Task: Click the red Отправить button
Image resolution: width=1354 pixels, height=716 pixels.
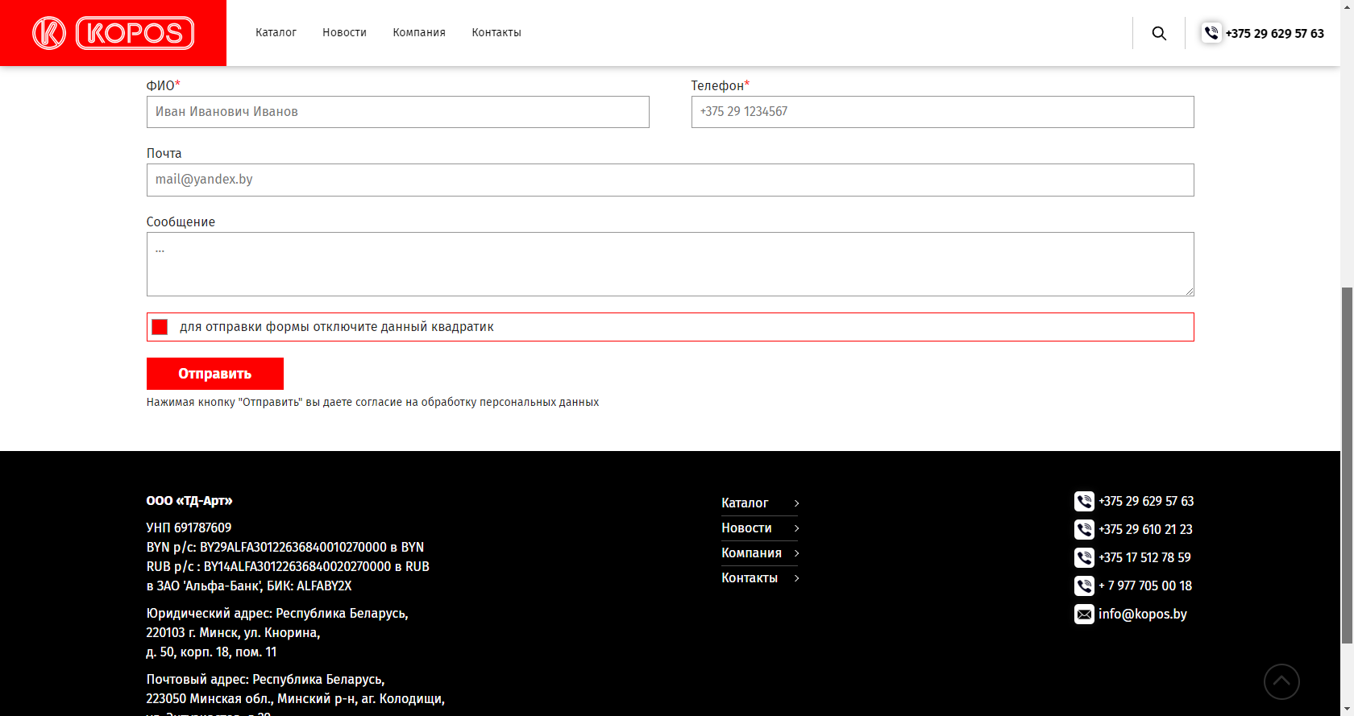Action: click(215, 374)
